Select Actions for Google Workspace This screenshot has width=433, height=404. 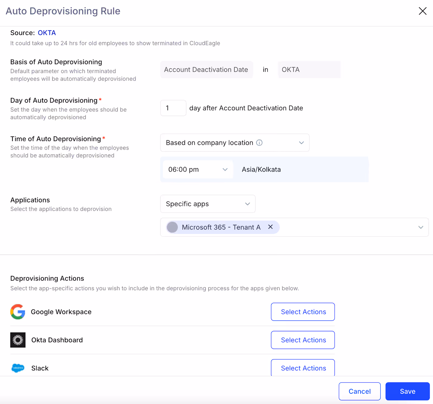pyautogui.click(x=303, y=312)
